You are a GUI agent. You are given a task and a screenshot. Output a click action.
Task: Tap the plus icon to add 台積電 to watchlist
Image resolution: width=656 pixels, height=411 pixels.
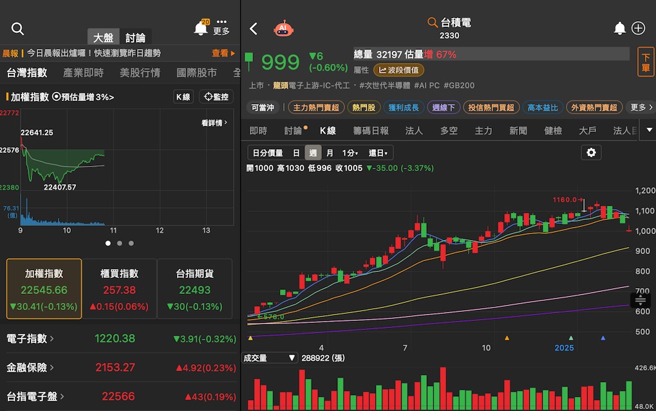coord(637,28)
